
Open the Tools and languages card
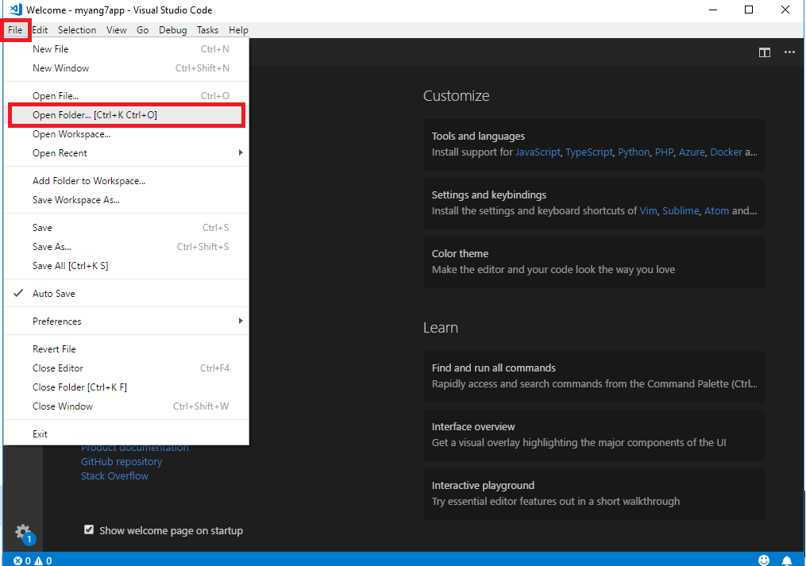pyautogui.click(x=594, y=144)
